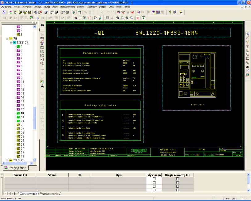Click the ID column header
The image size is (251, 201).
click(x=80, y=175)
